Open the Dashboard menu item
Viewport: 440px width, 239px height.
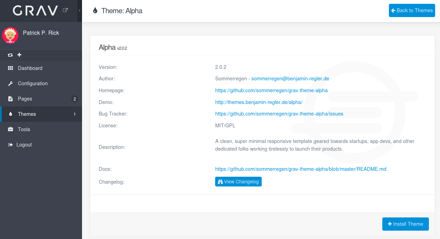(x=41, y=68)
